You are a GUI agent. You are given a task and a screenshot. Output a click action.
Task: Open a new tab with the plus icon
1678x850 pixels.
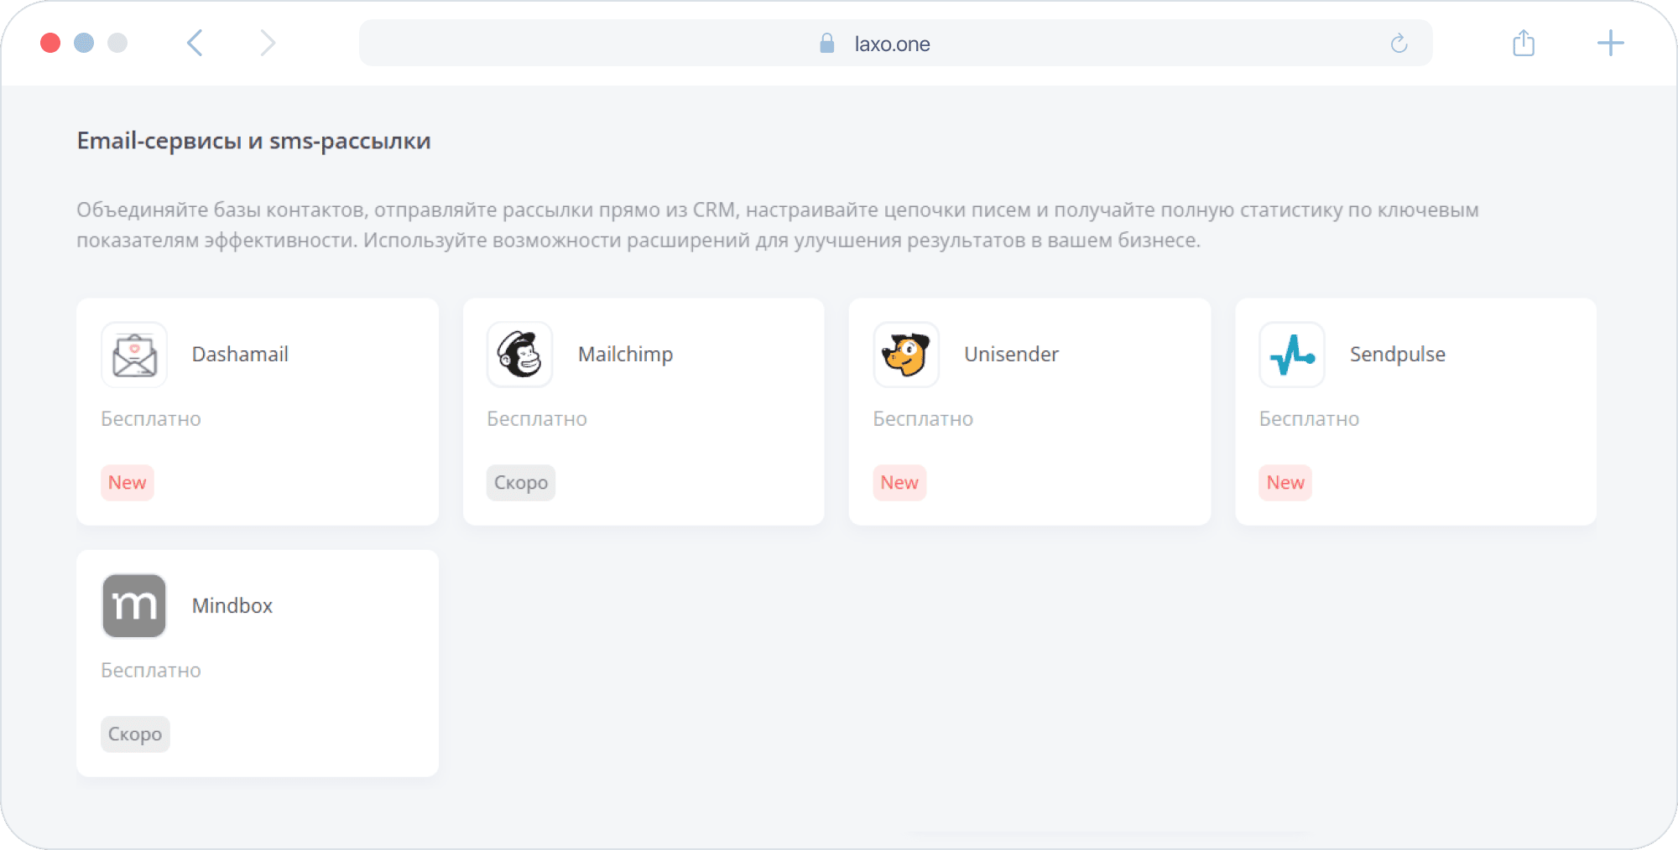click(1610, 43)
